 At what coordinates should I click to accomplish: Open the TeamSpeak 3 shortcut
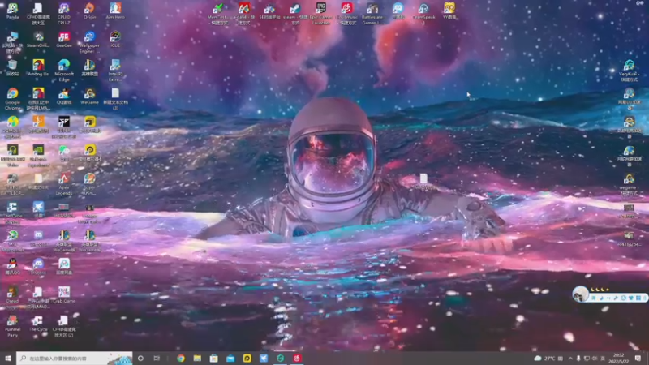click(x=423, y=14)
